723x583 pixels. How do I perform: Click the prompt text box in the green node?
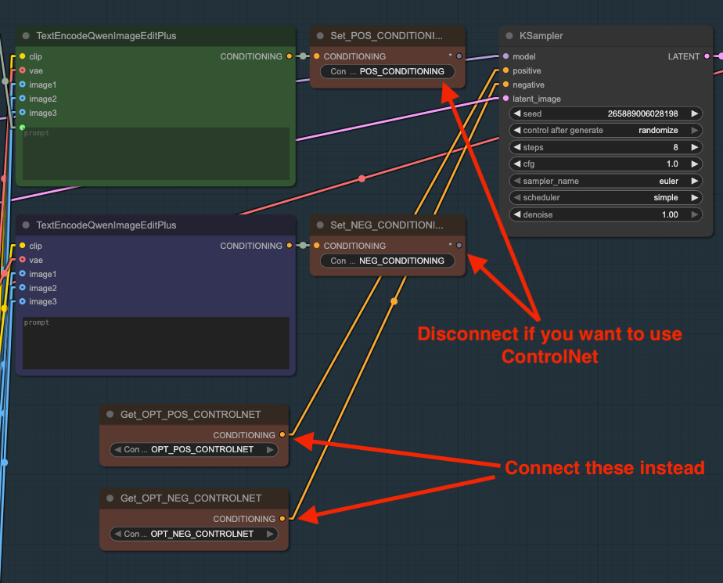pos(155,155)
